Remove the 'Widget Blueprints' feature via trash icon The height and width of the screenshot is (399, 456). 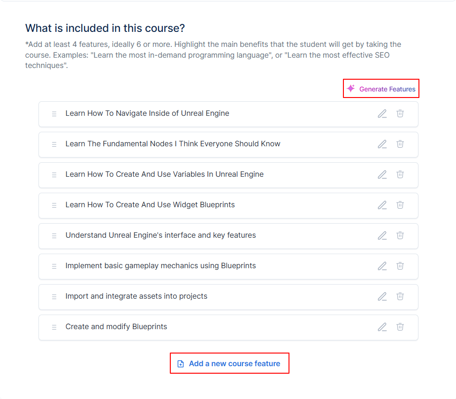pyautogui.click(x=400, y=205)
